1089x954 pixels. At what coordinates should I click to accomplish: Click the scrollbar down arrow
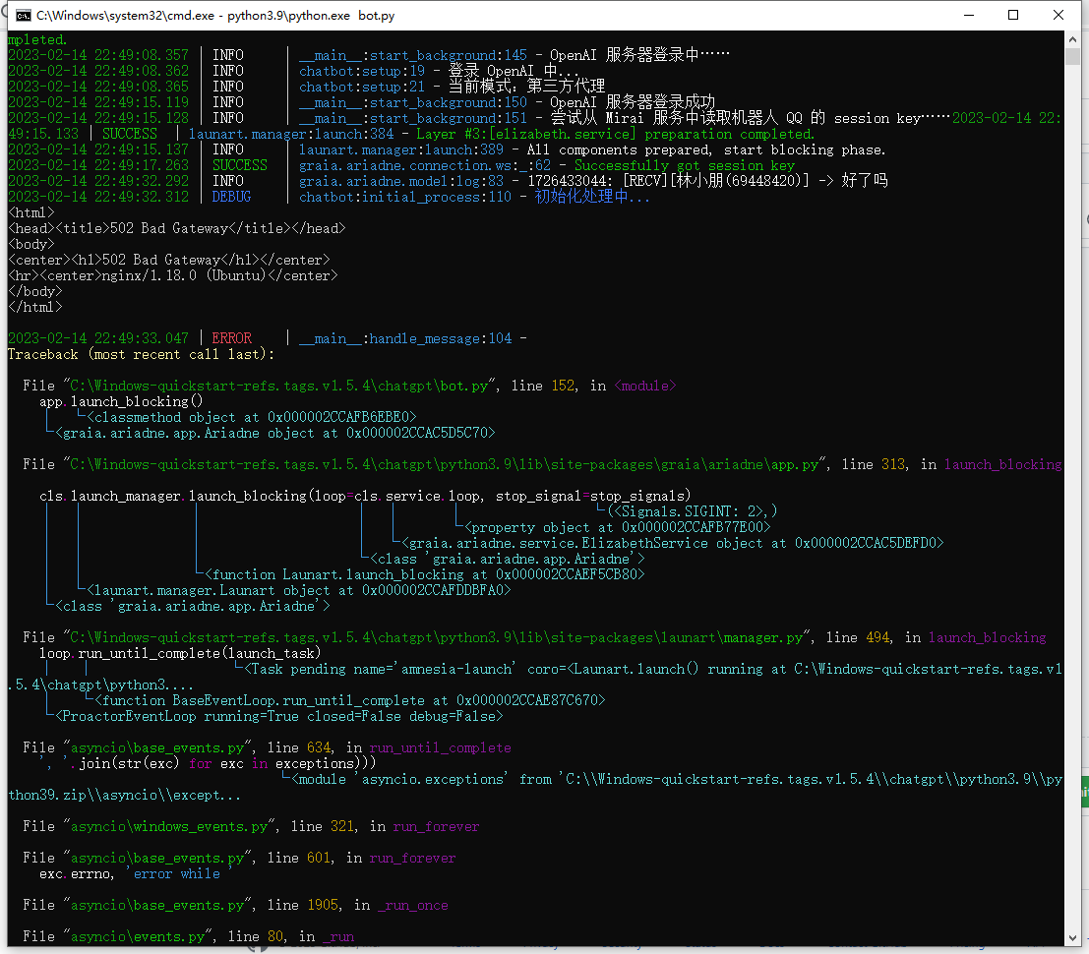pyautogui.click(x=1072, y=937)
